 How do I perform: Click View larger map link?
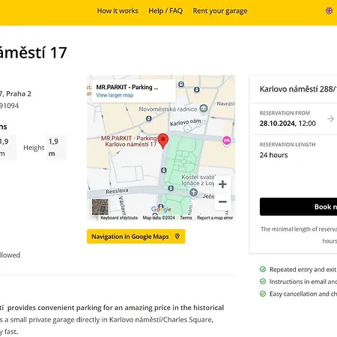[x=115, y=95]
